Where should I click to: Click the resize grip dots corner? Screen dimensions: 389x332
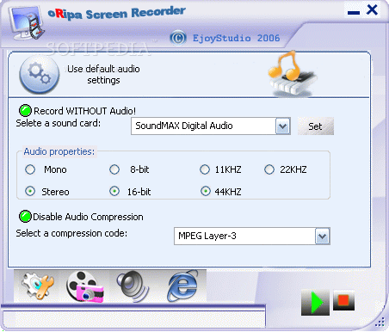[x=380, y=323]
